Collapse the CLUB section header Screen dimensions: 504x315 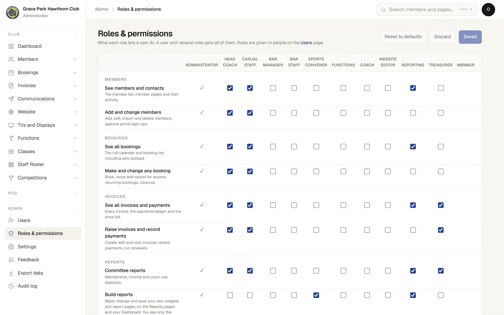tap(43, 34)
